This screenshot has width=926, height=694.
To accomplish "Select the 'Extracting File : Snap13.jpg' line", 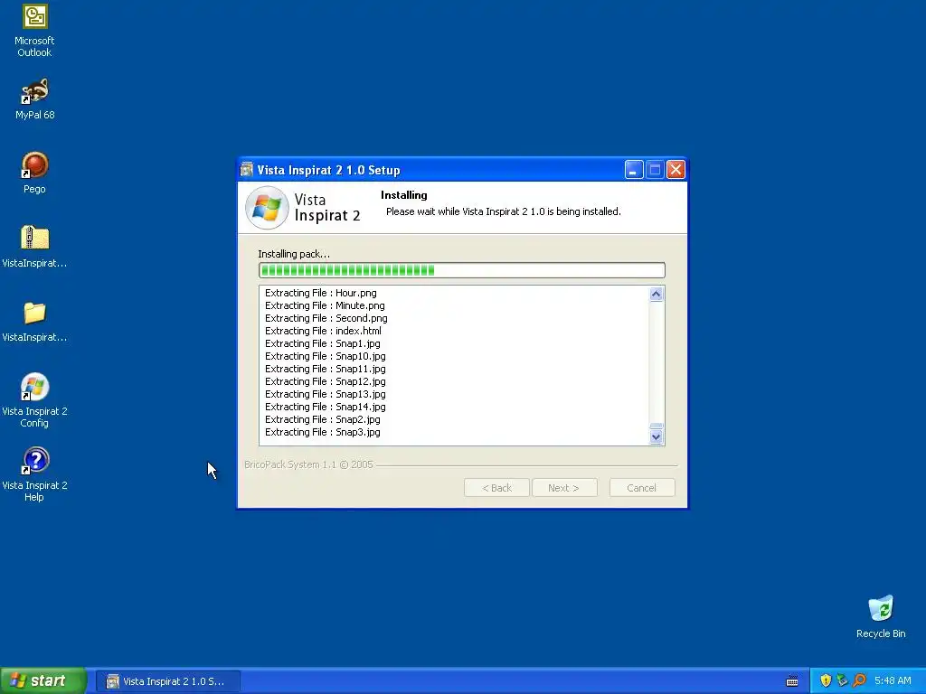I will pos(326,394).
